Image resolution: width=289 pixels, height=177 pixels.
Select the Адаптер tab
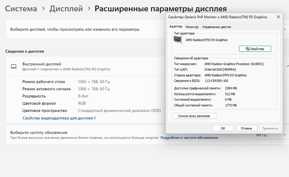tap(176, 27)
